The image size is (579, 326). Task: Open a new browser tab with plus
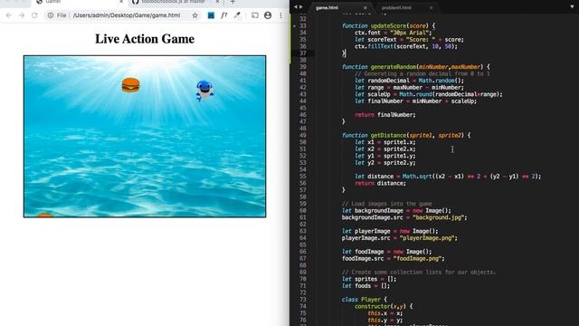233,2
